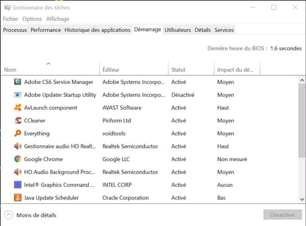Click the Gestionnaire audio HD Realtek speaker icon

pyautogui.click(x=18, y=146)
